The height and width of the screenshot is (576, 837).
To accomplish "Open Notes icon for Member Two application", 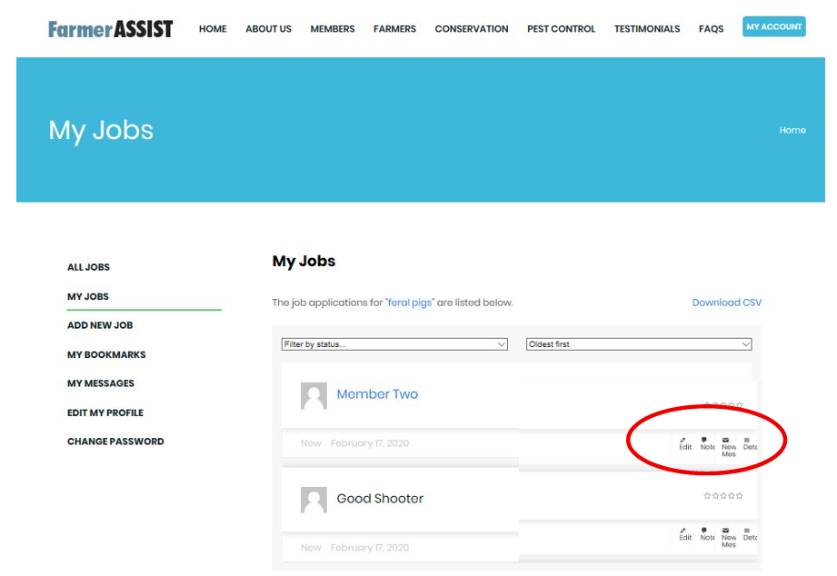I will tap(706, 443).
